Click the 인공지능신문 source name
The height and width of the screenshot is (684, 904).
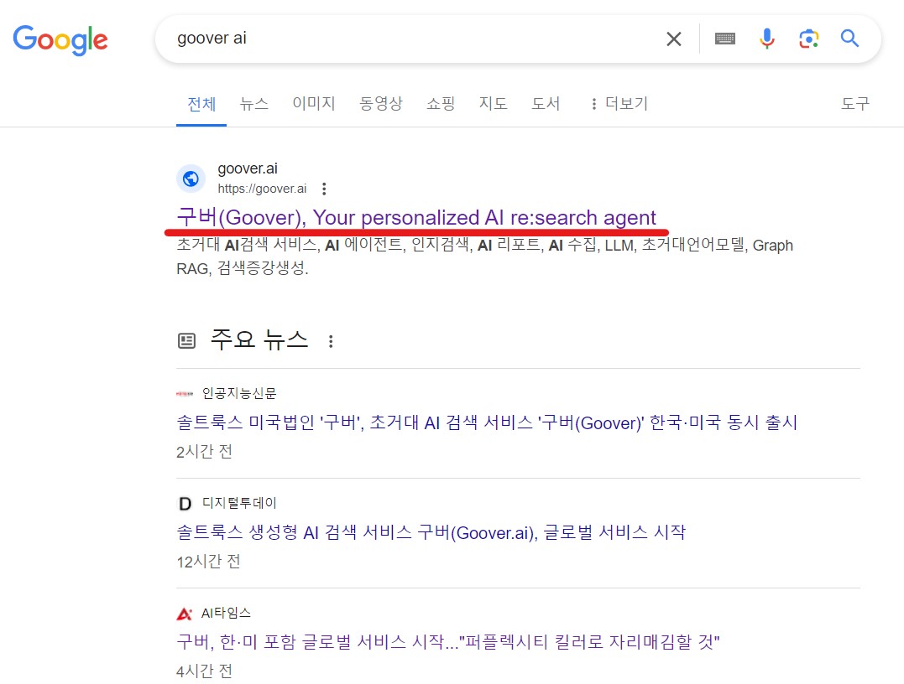point(239,394)
